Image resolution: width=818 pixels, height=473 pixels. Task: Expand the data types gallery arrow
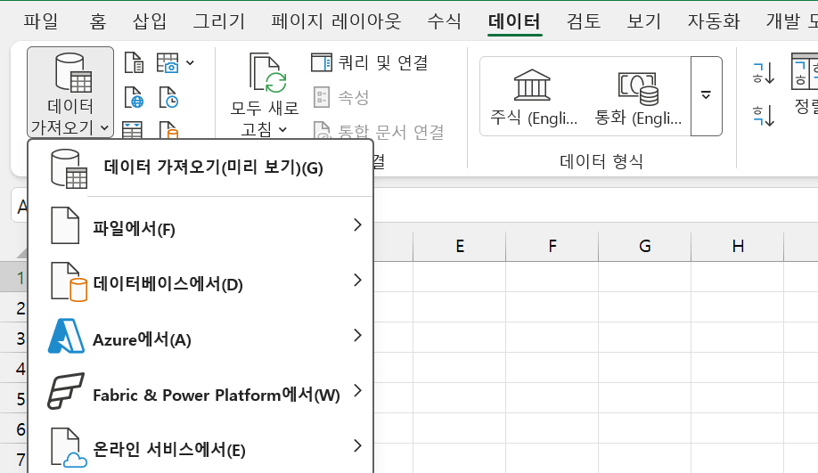(707, 96)
